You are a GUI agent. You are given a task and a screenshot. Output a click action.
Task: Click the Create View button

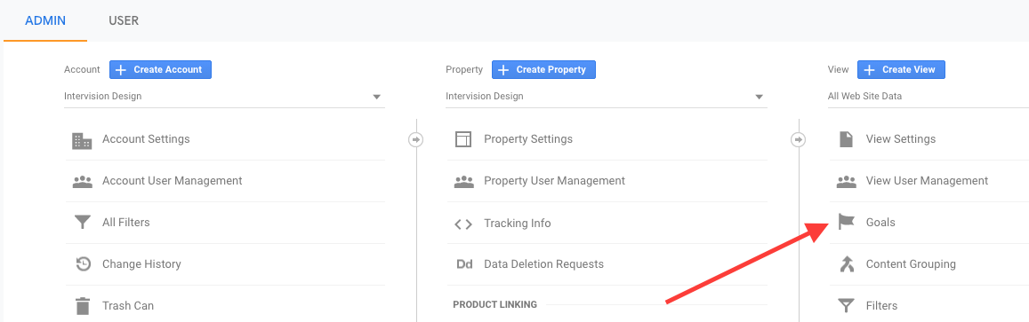pos(901,69)
